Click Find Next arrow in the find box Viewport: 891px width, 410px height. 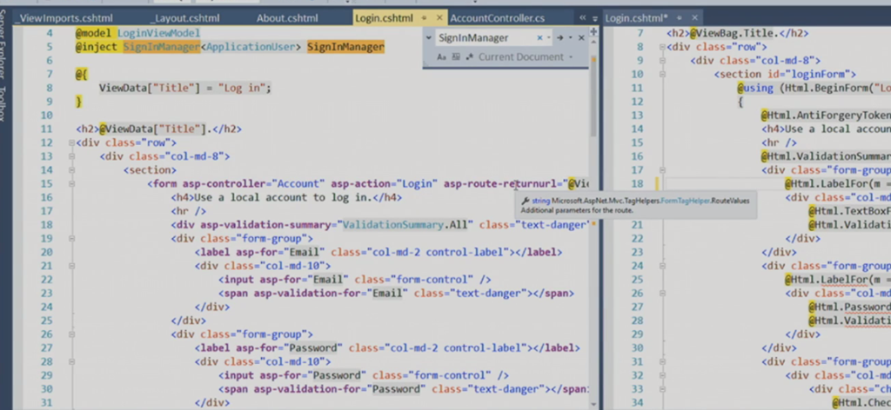tap(559, 37)
